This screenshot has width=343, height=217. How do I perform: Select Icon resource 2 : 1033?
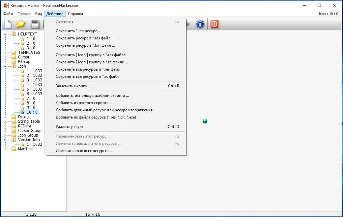point(34,76)
